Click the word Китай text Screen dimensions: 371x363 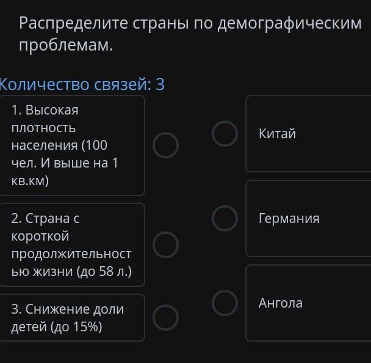(x=277, y=133)
